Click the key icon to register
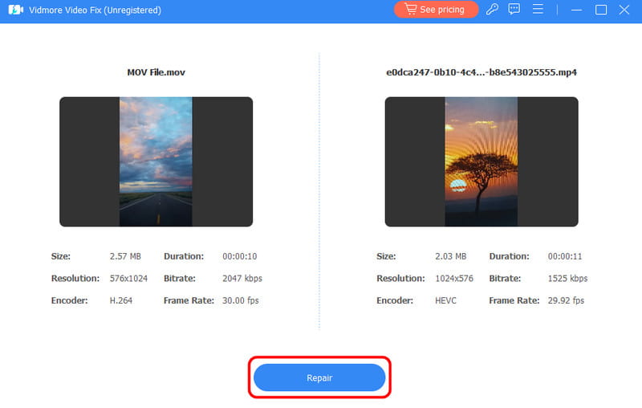 tap(492, 10)
